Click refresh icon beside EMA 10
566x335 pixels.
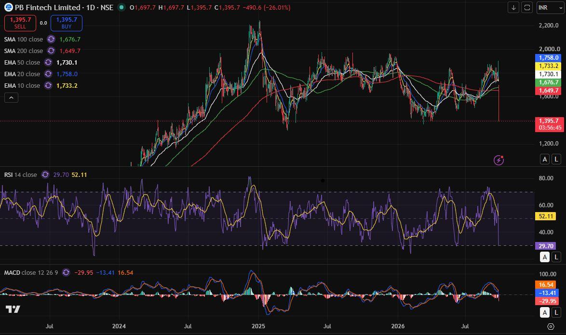(x=48, y=85)
